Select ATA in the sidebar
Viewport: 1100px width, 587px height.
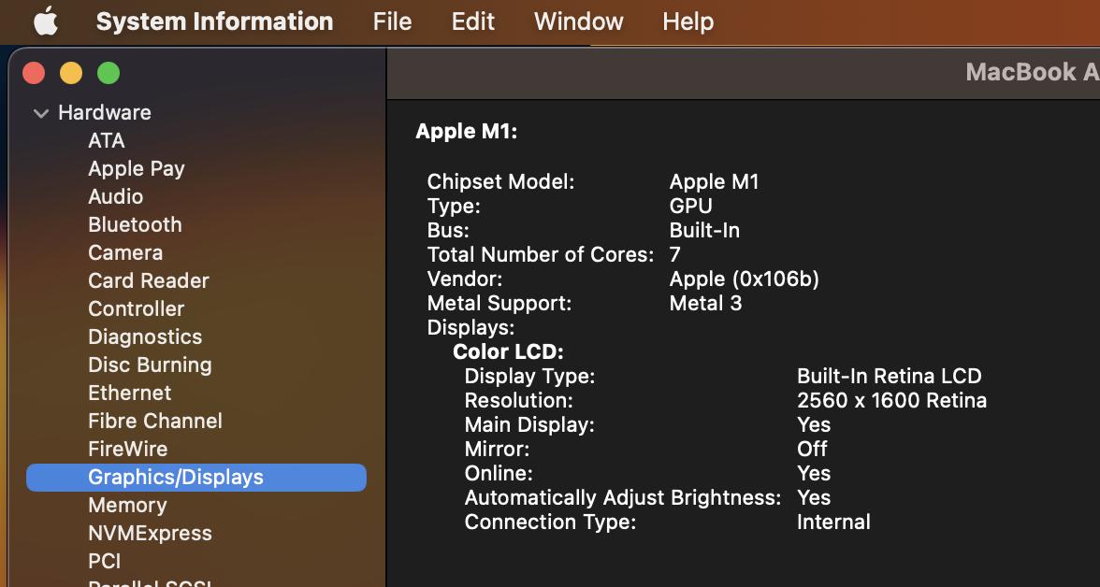107,140
